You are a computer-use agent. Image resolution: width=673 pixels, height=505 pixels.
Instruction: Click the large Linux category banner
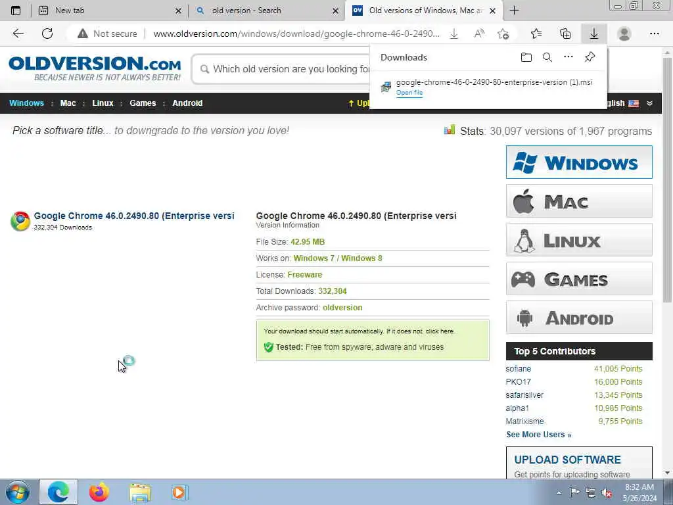(x=579, y=239)
